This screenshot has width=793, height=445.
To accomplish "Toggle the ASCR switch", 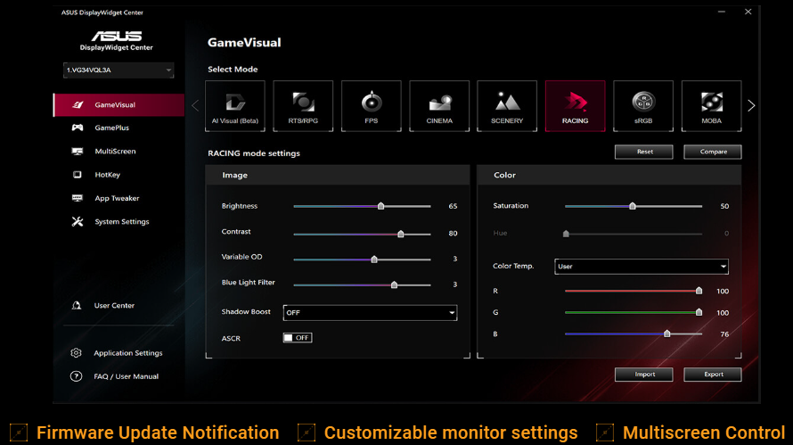I will click(298, 338).
